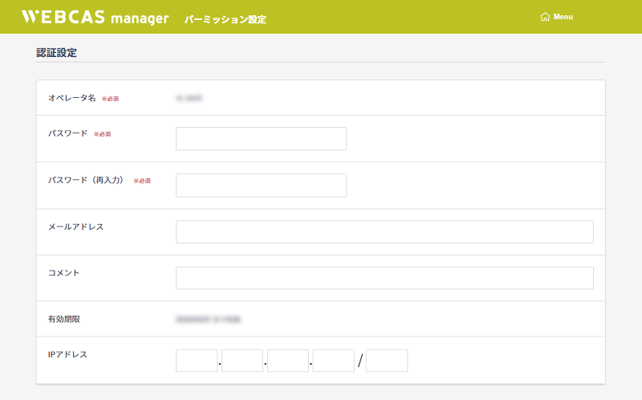Focus the パスワード input field

click(262, 138)
